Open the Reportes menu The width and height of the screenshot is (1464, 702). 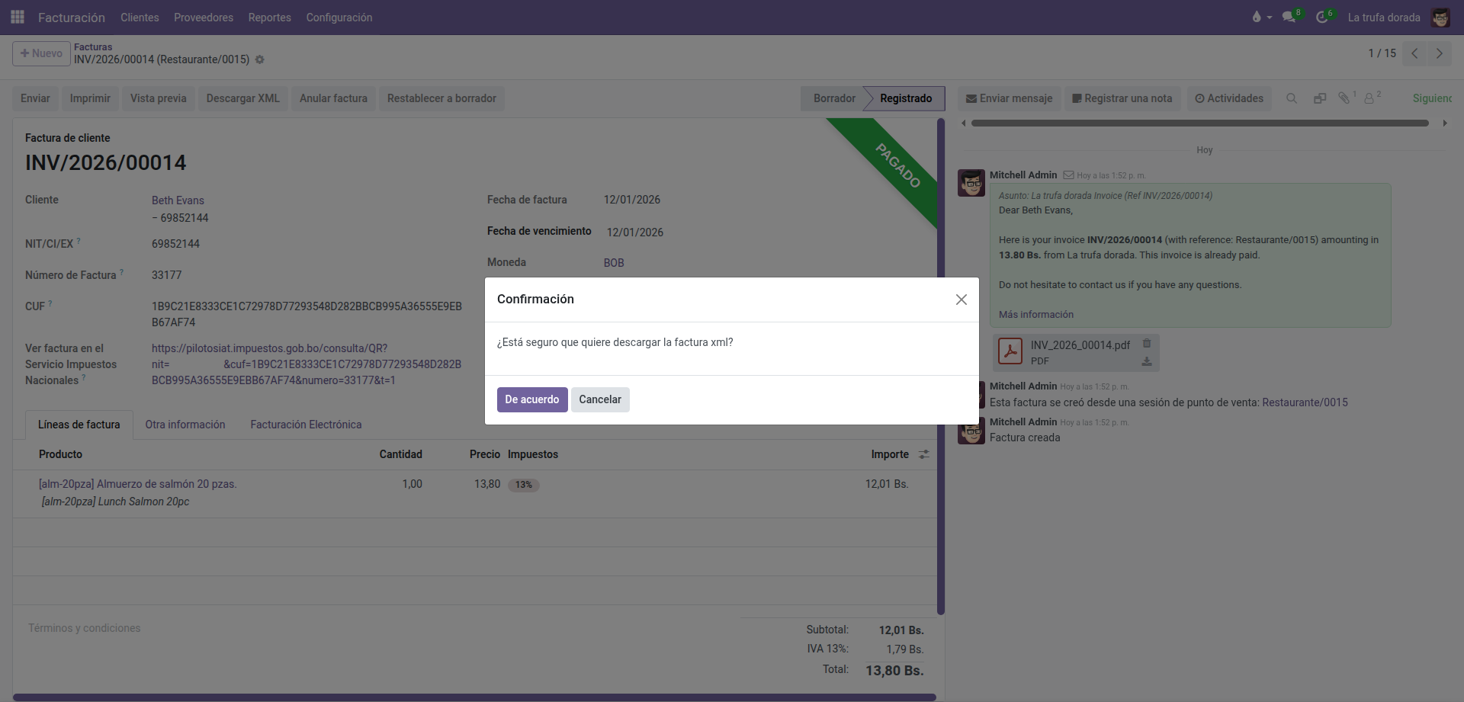point(269,18)
